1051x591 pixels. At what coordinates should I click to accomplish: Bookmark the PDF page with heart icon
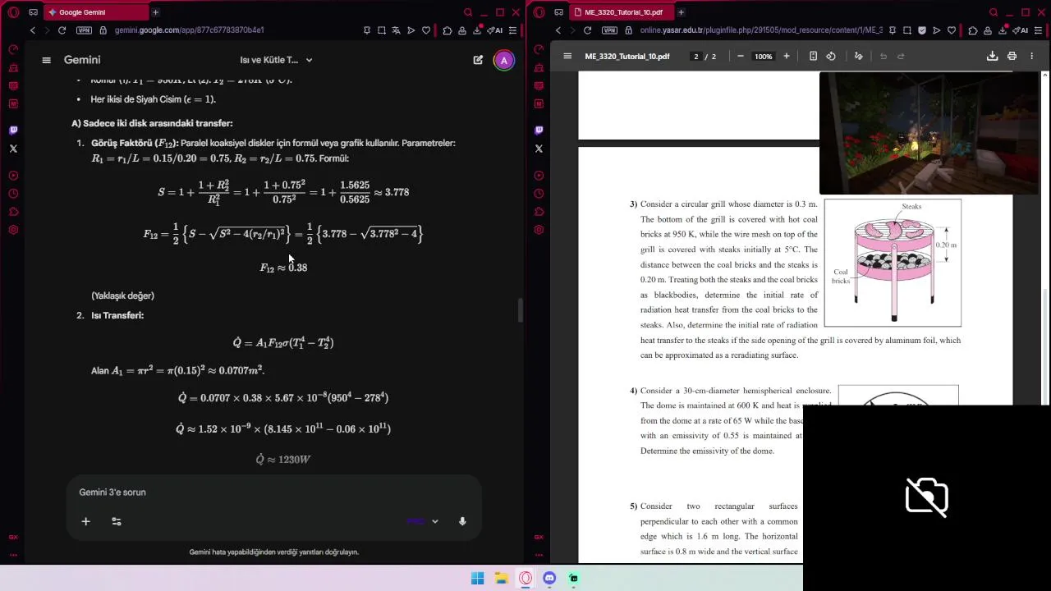tap(952, 30)
